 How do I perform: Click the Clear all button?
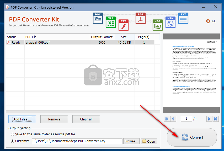click(x=86, y=119)
